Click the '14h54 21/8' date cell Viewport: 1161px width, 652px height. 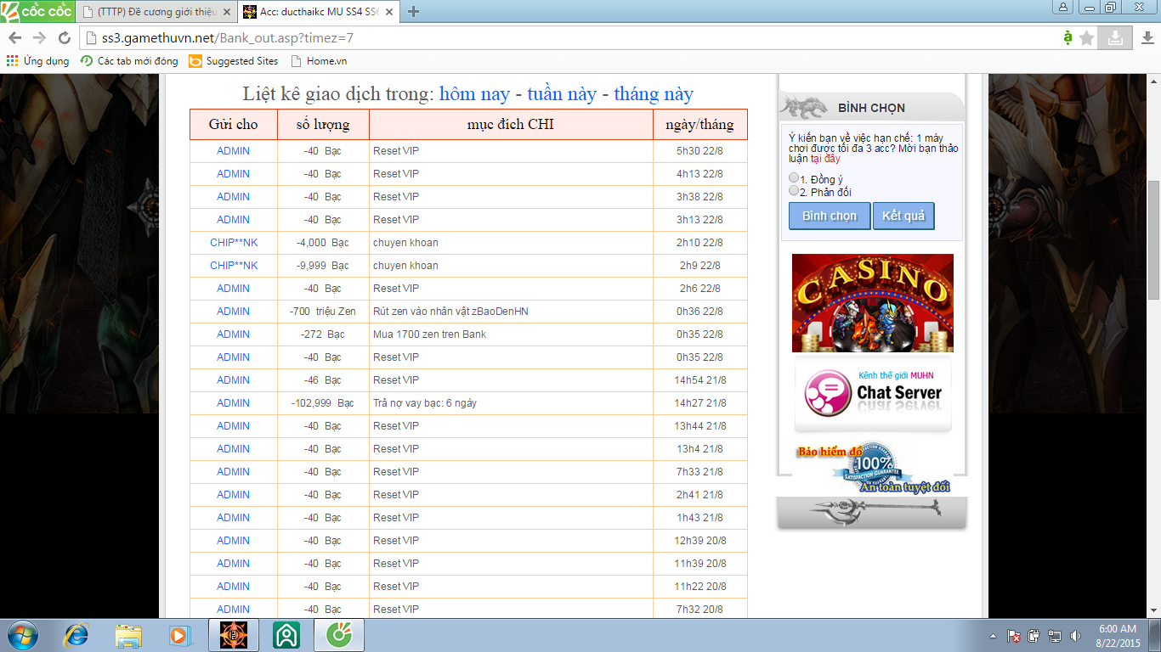point(700,380)
